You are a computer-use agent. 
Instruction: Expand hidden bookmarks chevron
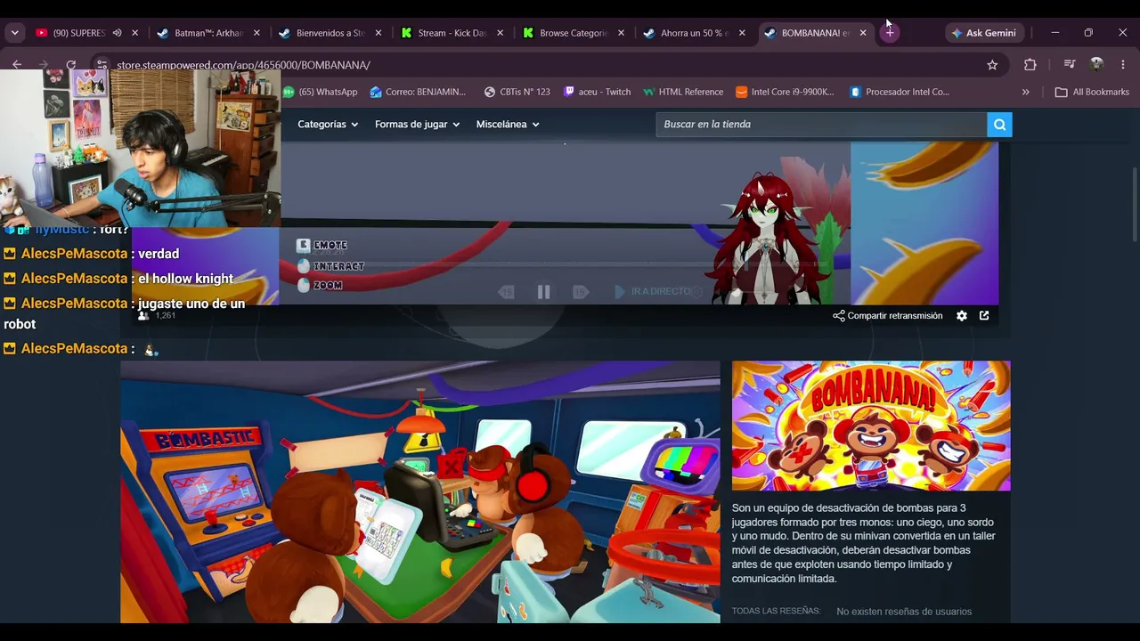[x=1025, y=92]
